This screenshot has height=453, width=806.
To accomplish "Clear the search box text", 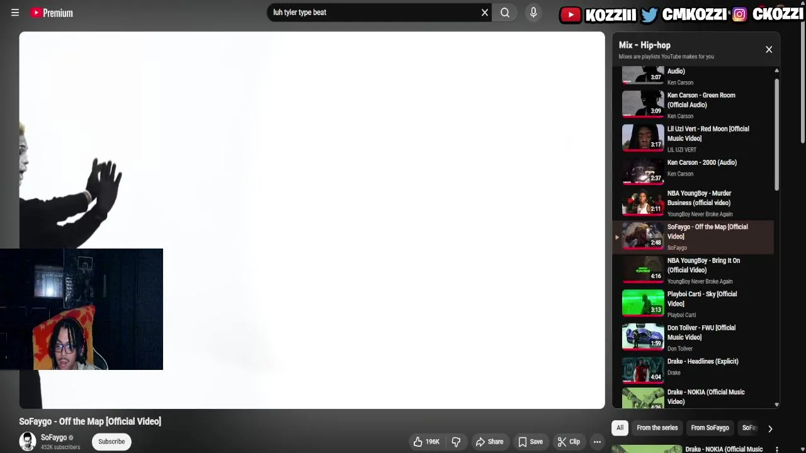I will (485, 13).
